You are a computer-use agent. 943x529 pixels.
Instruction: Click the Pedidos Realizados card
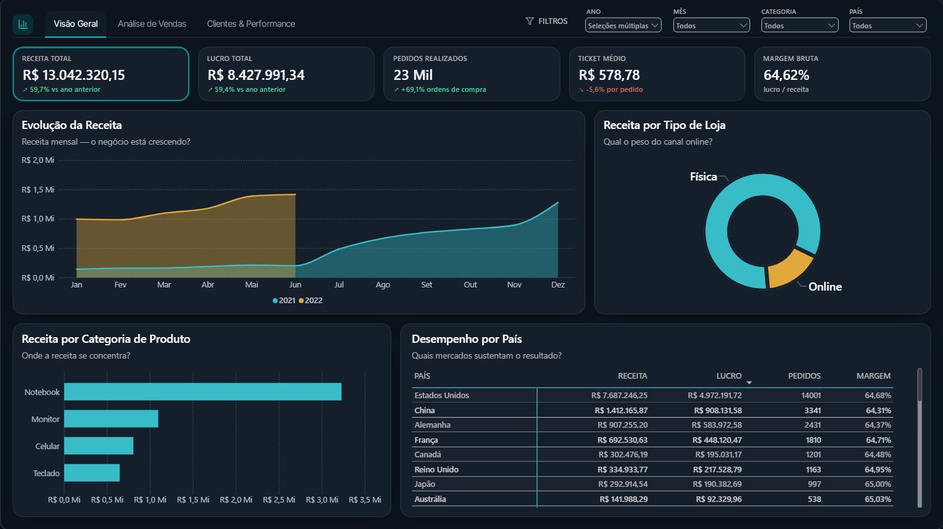(x=472, y=74)
